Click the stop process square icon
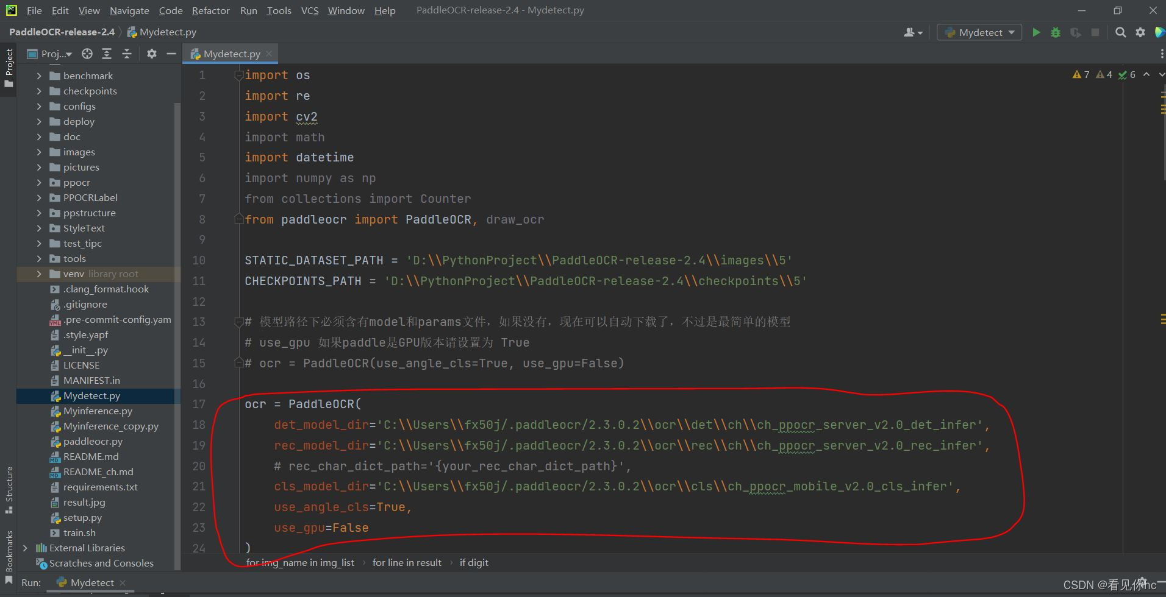This screenshot has width=1166, height=597. 1095,32
